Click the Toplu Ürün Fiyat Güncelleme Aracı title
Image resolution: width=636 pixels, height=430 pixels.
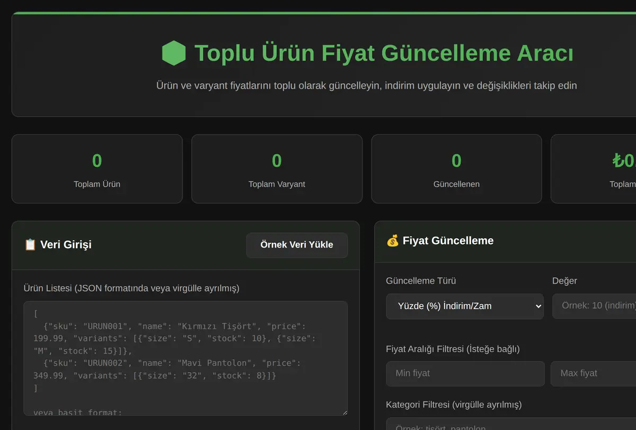tap(384, 54)
